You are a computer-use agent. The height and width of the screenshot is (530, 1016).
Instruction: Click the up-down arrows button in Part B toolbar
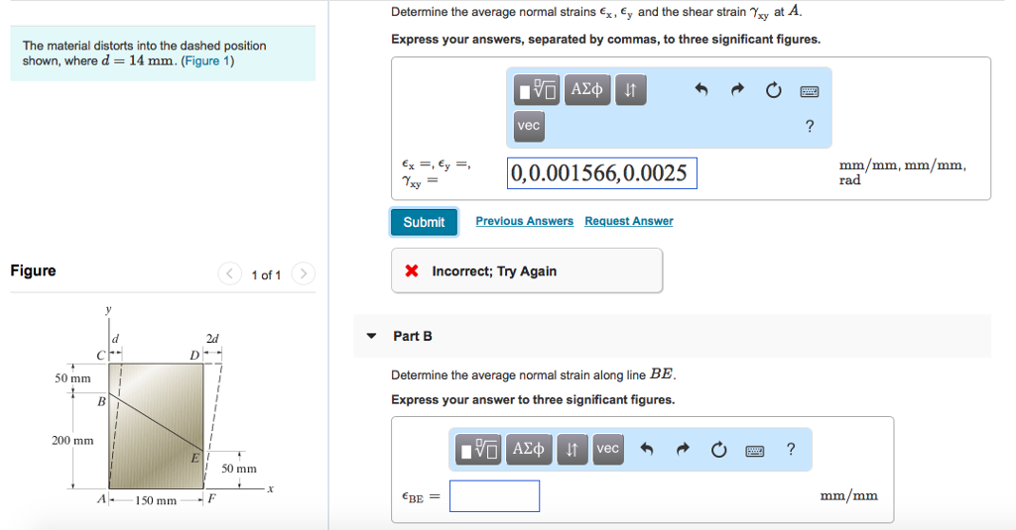tap(572, 449)
